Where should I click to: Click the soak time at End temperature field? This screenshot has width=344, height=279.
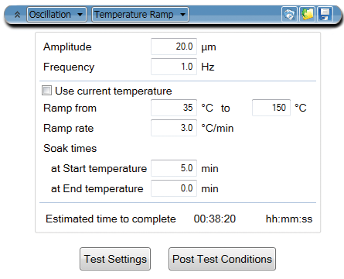174,188
